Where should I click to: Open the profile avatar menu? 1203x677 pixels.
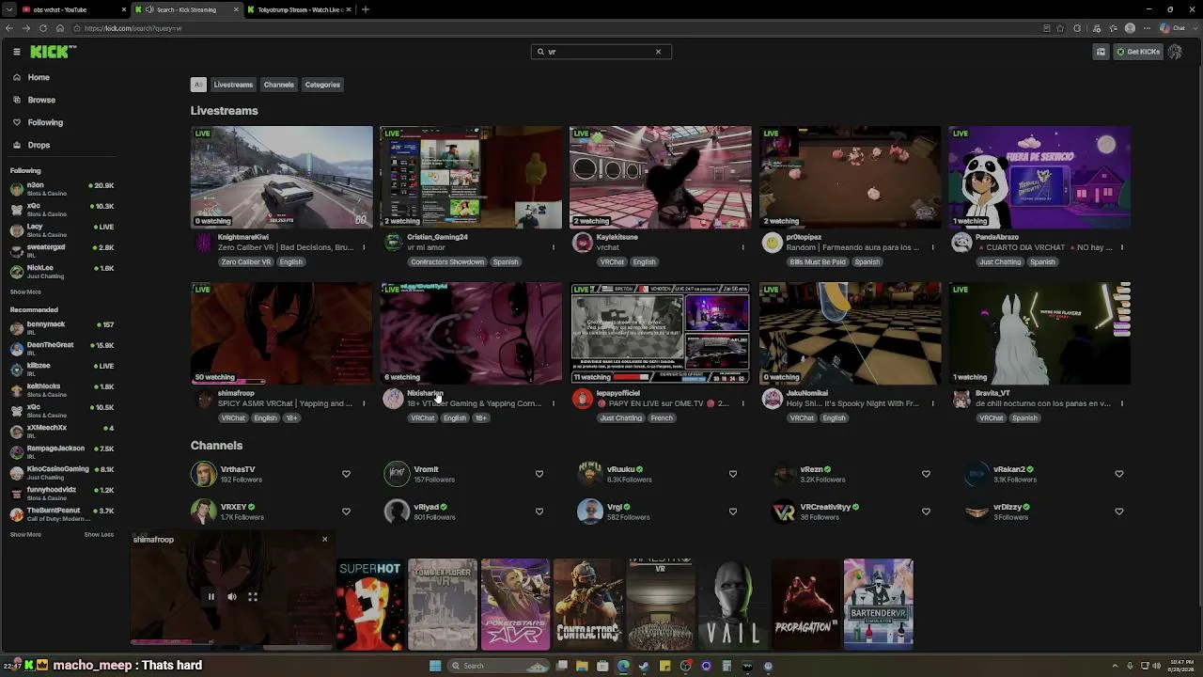click(x=1175, y=52)
